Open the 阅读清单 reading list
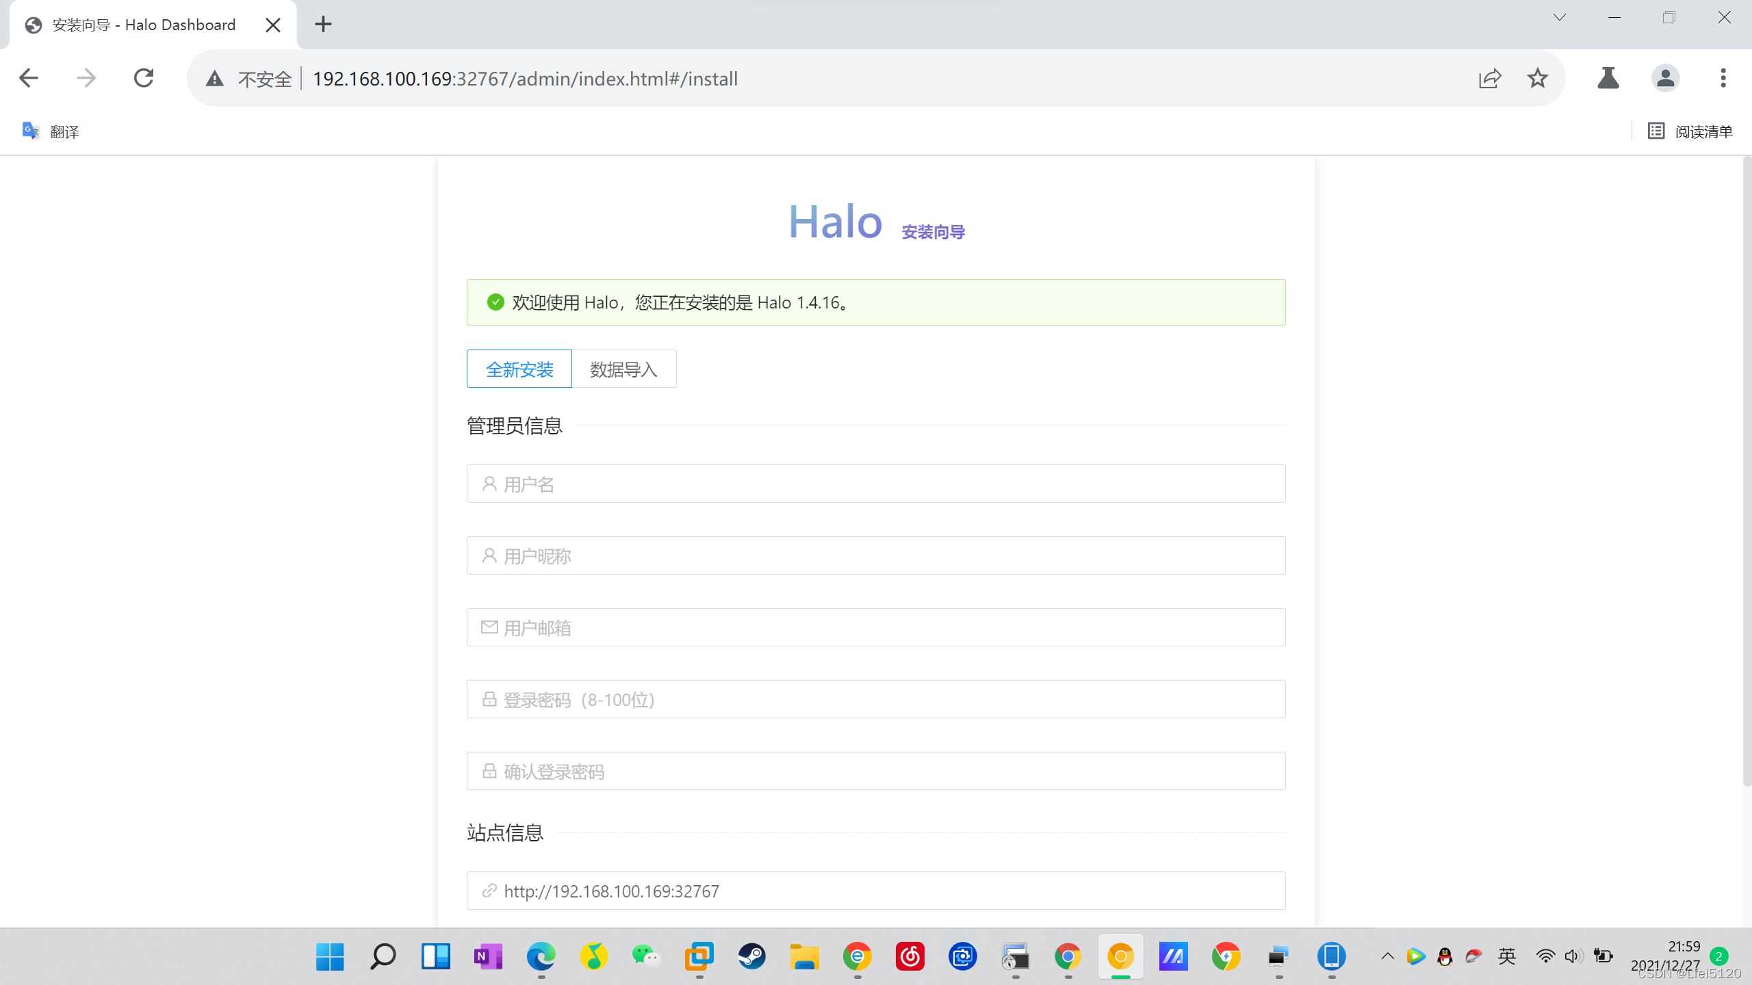The width and height of the screenshot is (1752, 985). click(x=1690, y=131)
